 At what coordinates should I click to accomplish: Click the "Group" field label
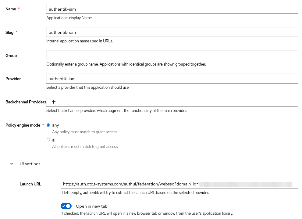coord(11,56)
